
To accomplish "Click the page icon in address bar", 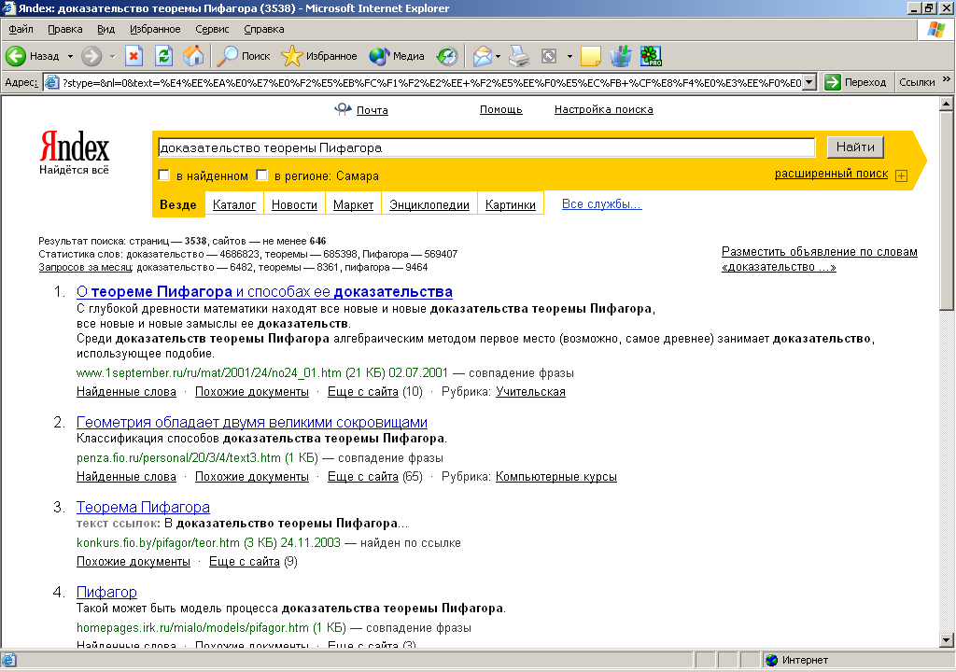I will pos(52,82).
